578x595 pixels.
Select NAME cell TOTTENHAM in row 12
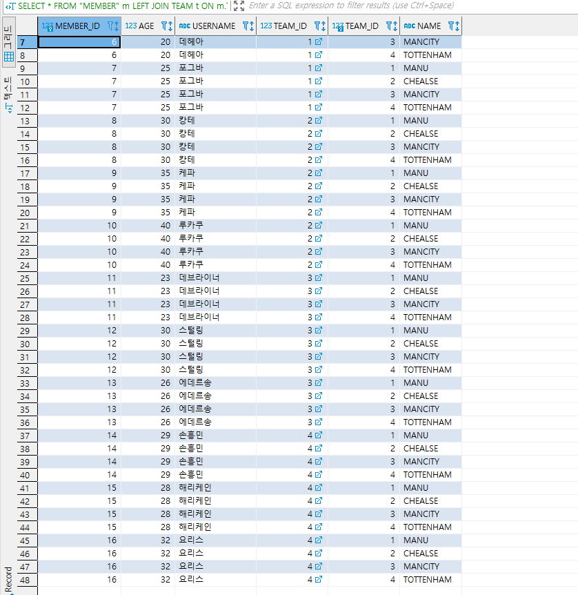[430, 108]
